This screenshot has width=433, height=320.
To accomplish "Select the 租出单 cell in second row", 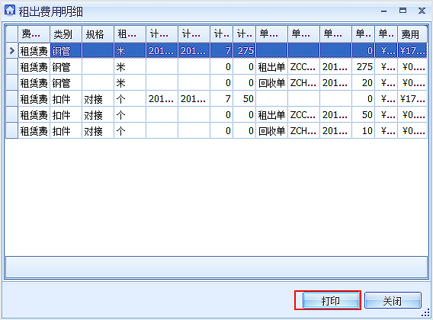I will 271,67.
